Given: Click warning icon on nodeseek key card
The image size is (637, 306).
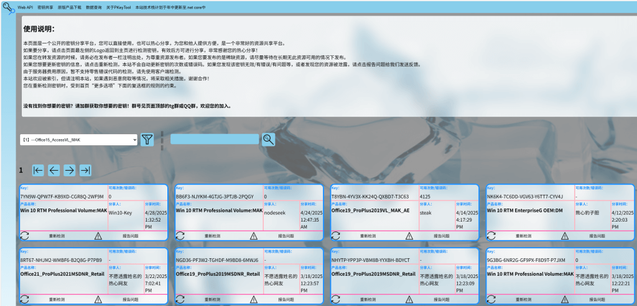Looking at the screenshot, I should tap(253, 236).
